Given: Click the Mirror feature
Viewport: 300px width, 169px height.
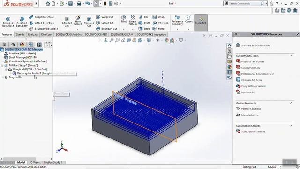Looking at the screenshot, I should [159, 29].
